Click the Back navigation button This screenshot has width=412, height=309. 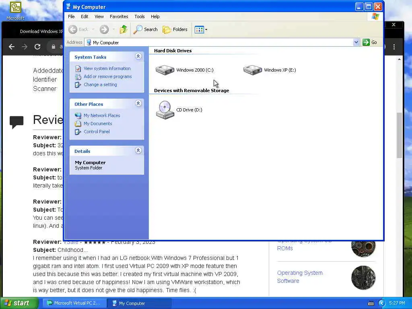[78, 29]
